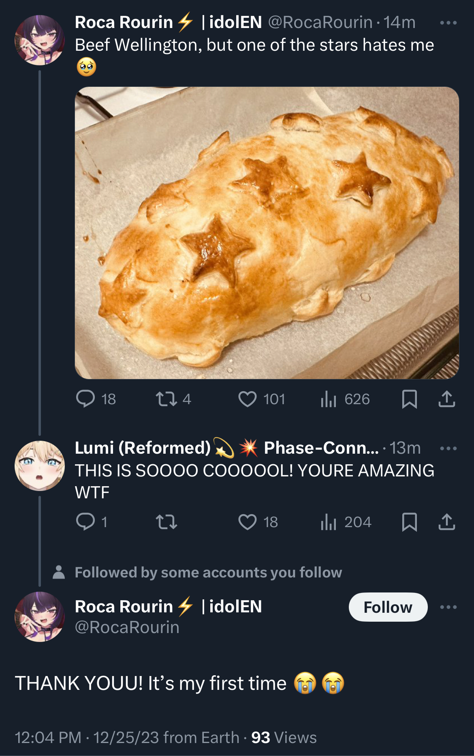View analytics for the Beef Wellington tweet
The image size is (474, 756).
pyautogui.click(x=329, y=398)
